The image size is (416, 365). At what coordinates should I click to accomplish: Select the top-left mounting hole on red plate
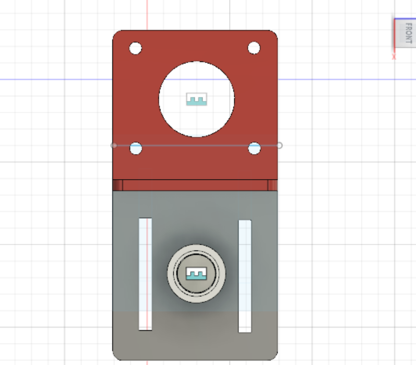tap(135, 48)
